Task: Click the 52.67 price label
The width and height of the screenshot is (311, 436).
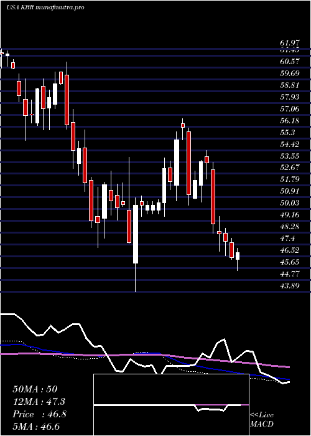Action: click(290, 168)
